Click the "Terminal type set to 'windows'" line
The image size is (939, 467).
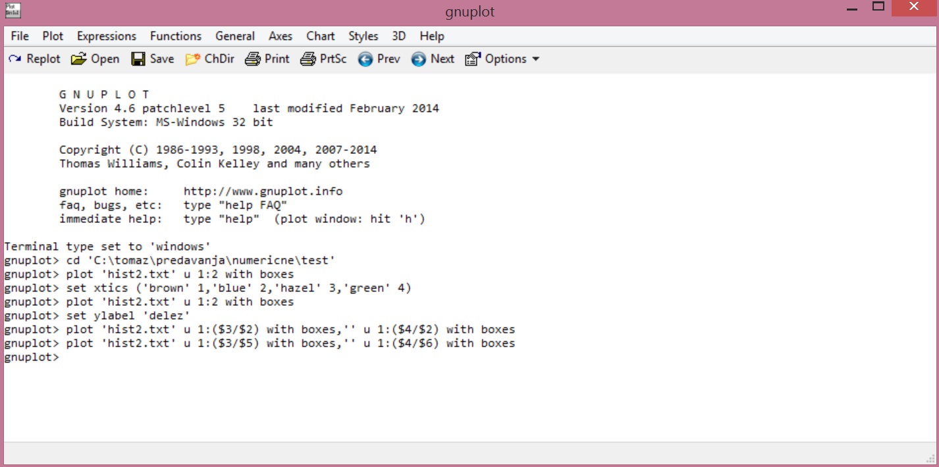107,247
